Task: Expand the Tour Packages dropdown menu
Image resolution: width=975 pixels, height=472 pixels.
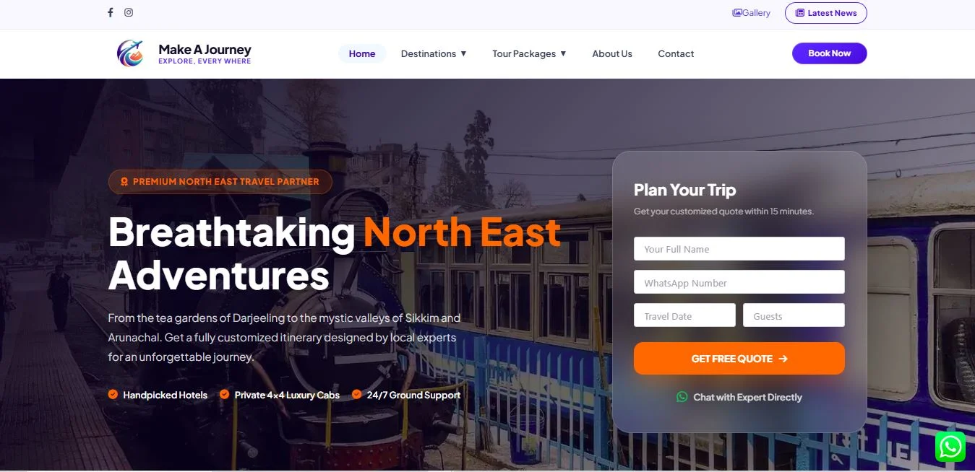Action: point(529,53)
